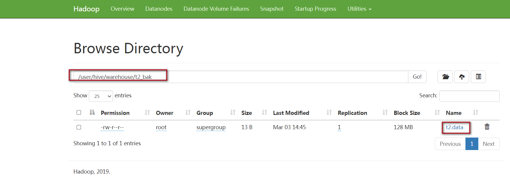Screen dimensions: 510x181
Task: Expand the Utilities dropdown menu
Action: coord(359,9)
